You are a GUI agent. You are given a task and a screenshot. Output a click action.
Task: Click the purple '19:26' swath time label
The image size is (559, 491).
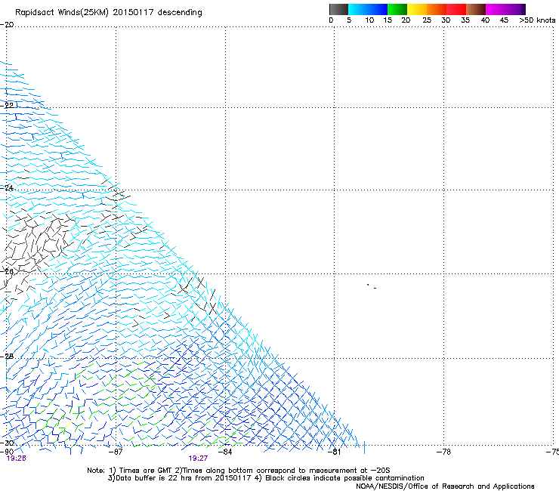pos(17,459)
